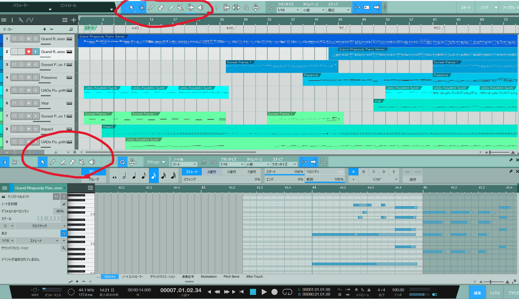
Task: Select the Paint pencil tool in piano editor
Action: click(52, 162)
